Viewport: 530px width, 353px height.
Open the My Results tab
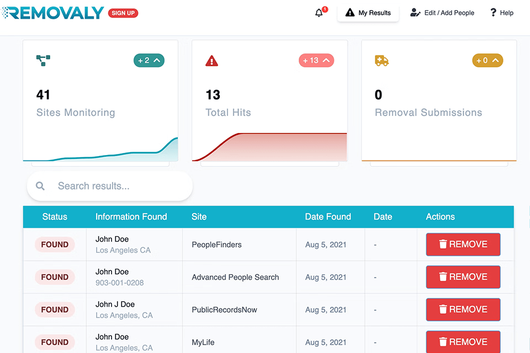click(x=368, y=13)
